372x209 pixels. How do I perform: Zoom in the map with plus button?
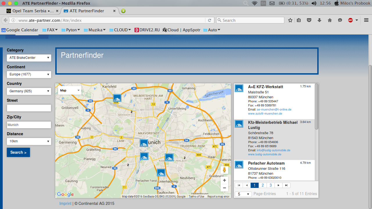click(x=224, y=180)
